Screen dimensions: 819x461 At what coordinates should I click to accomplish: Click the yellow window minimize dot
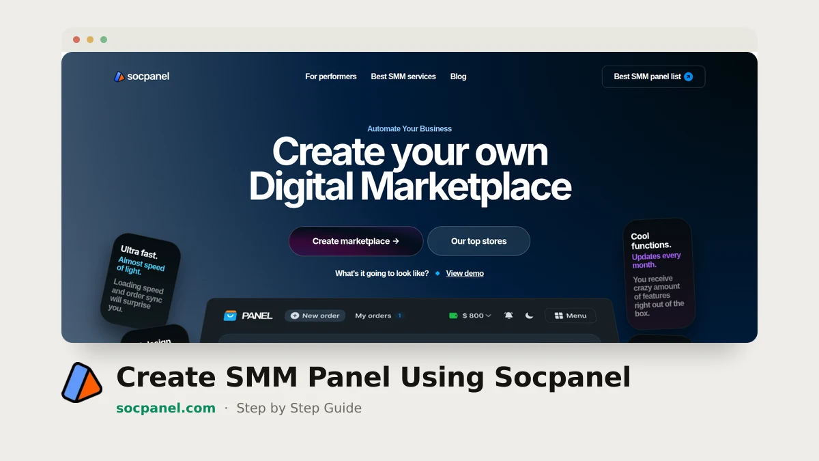[90, 40]
